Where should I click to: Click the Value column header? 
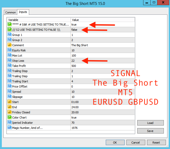[103, 20]
